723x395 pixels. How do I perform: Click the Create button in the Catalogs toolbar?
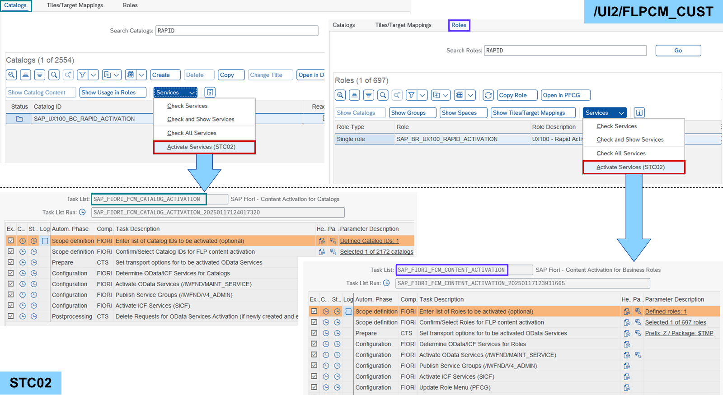(165, 75)
